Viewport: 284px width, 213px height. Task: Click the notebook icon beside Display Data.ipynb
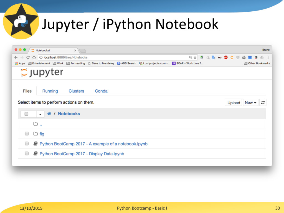pos(35,154)
